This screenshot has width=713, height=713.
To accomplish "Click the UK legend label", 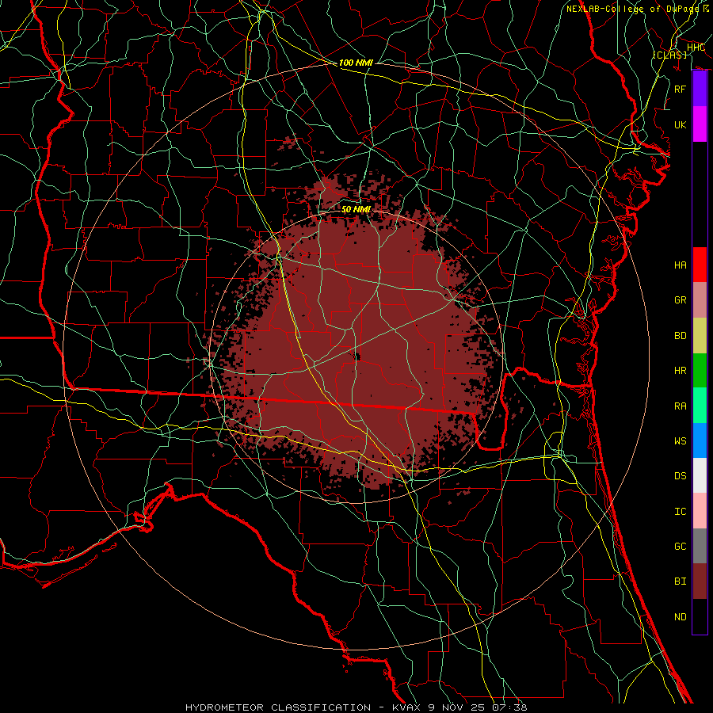I will [x=681, y=124].
